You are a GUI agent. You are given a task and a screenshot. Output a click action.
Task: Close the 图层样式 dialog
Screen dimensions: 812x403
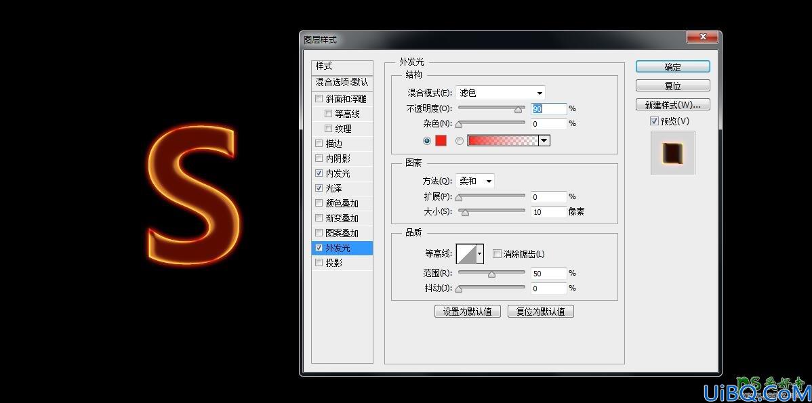703,37
